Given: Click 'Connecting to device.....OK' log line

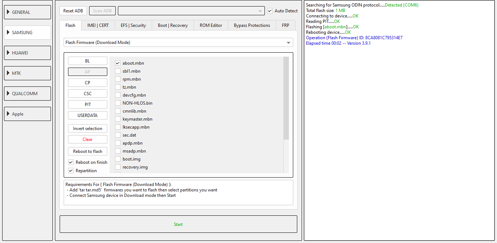Looking at the screenshot, I should (x=332, y=16).
